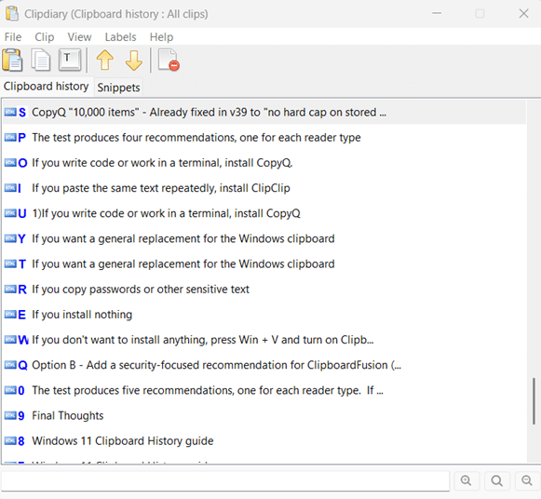541x499 pixels.
Task: Close the Clipdiary window
Action: [x=523, y=13]
